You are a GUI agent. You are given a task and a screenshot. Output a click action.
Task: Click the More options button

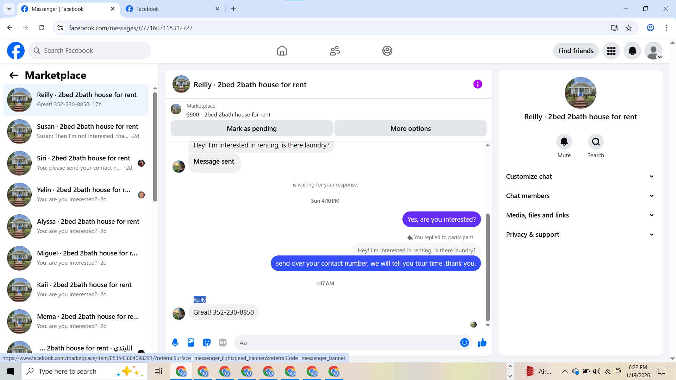pos(410,128)
